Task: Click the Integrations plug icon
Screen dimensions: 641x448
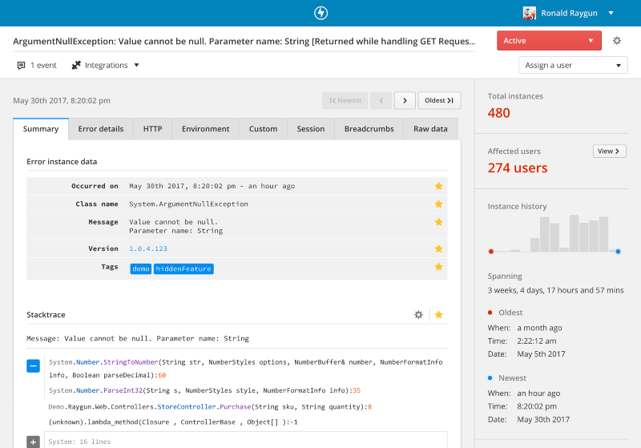Action: (x=76, y=66)
